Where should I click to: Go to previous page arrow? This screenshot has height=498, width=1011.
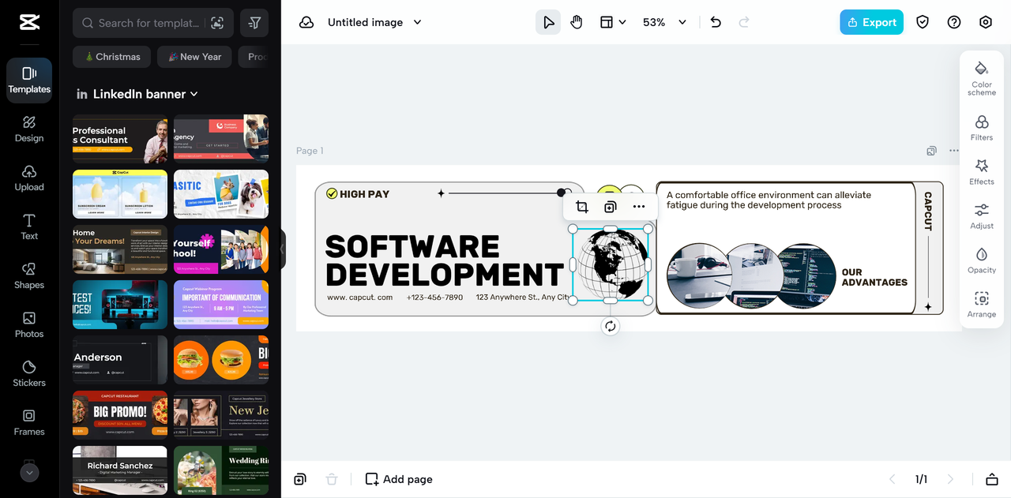[x=893, y=479]
